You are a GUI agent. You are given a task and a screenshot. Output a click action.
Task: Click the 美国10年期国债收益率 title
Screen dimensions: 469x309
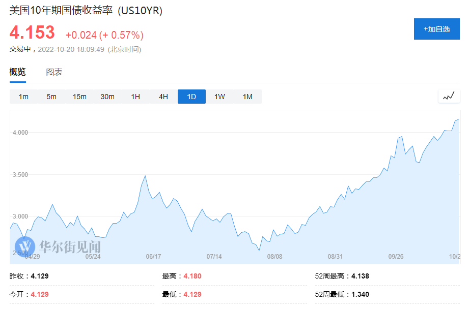coord(61,11)
